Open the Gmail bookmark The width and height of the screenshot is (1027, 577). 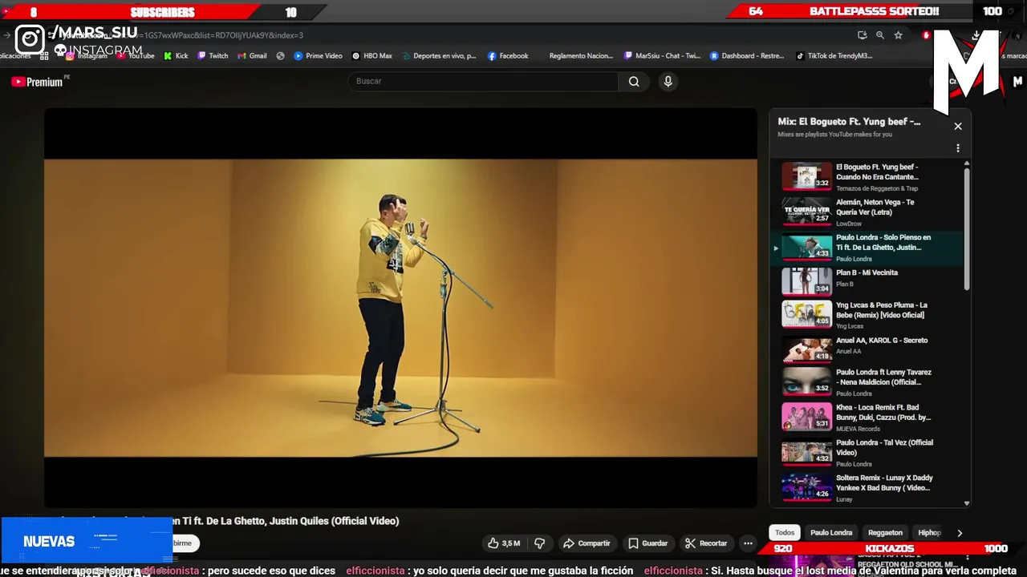click(252, 56)
